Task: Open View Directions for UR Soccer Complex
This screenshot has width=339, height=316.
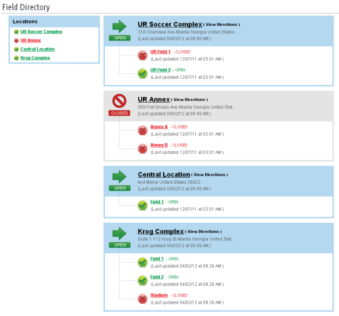Action: tap(222, 25)
